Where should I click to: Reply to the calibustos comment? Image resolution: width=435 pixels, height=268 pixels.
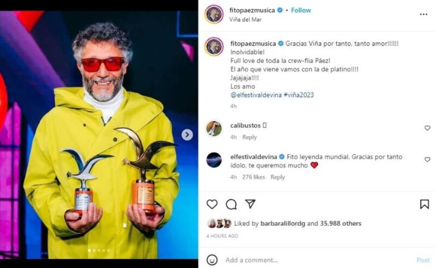coord(250,137)
